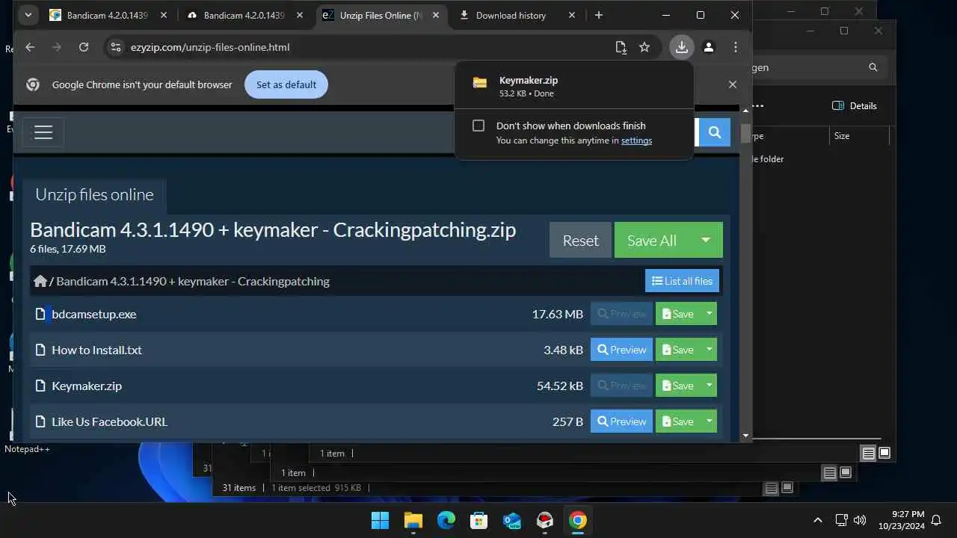
Task: Close the Download history tab
Action: (x=572, y=15)
